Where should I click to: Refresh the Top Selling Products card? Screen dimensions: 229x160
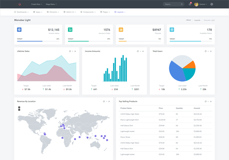pos(205,101)
